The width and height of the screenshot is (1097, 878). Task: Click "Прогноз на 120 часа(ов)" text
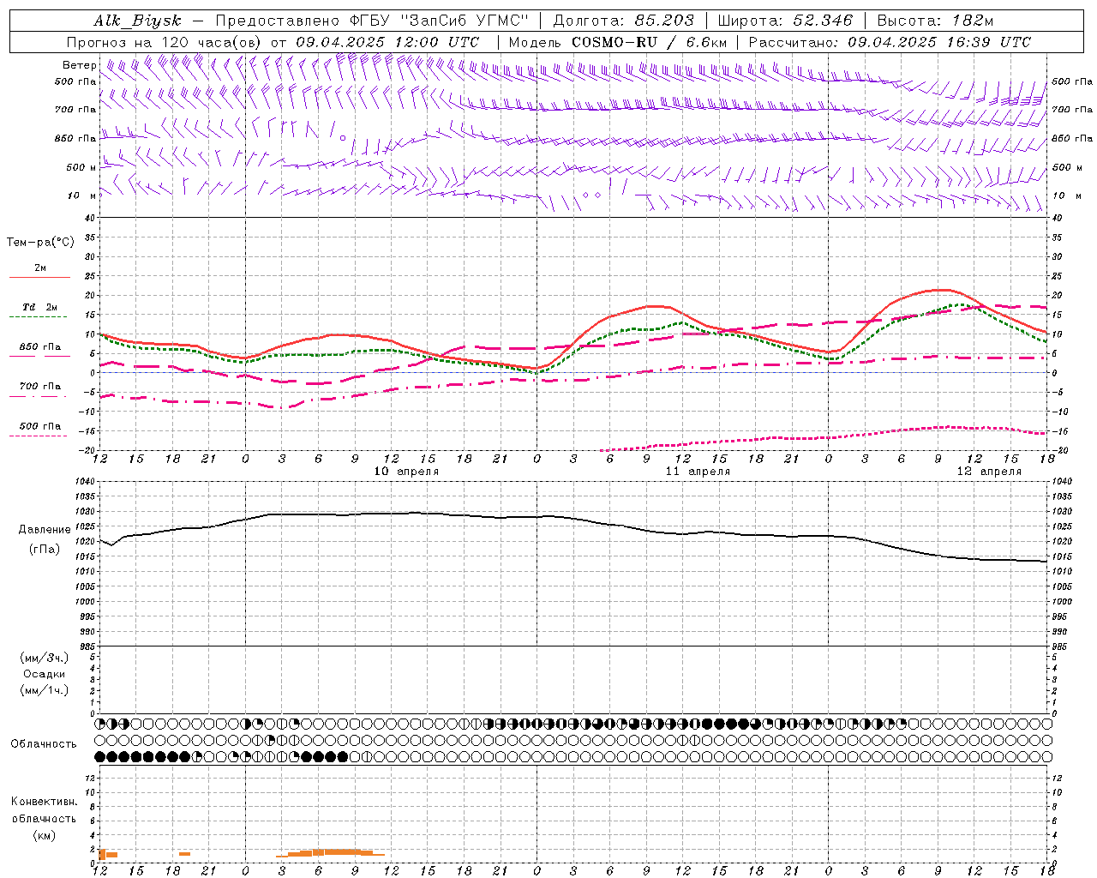click(165, 42)
